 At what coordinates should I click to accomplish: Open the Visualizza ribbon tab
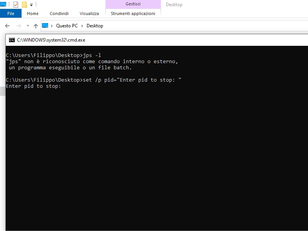[x=89, y=13]
